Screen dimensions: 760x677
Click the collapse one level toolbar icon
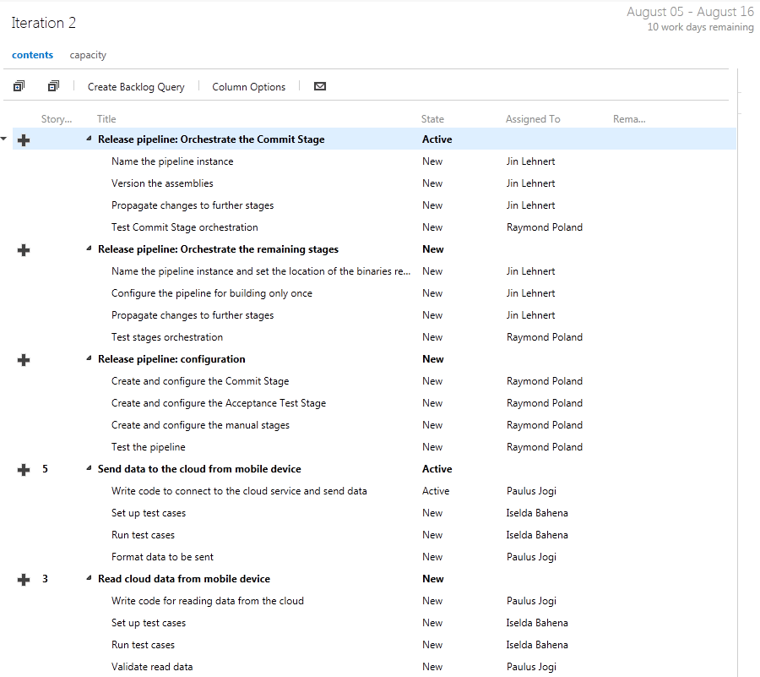coord(53,86)
